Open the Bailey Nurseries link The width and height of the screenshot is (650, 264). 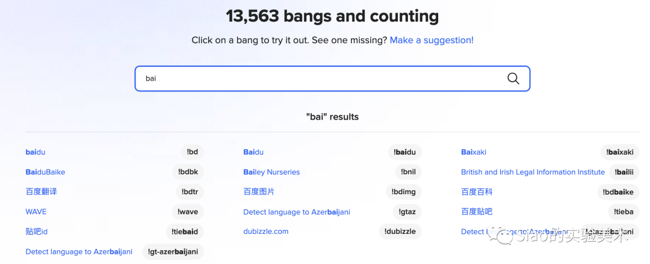click(271, 172)
